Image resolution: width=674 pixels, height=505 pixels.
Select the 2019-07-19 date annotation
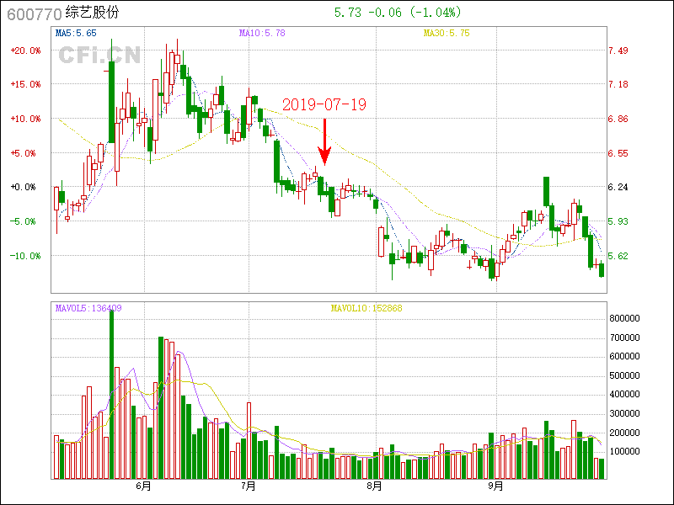point(324,105)
